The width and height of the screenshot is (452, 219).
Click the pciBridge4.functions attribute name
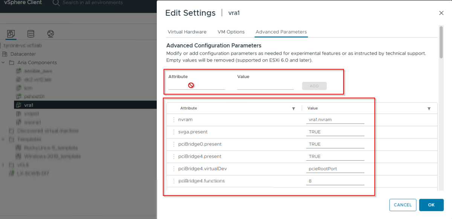pyautogui.click(x=202, y=181)
